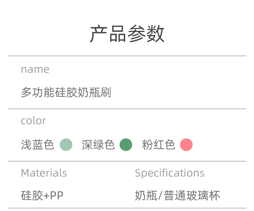Click the "name" field label
Viewport: 254px width, 211px height.
(x=35, y=69)
